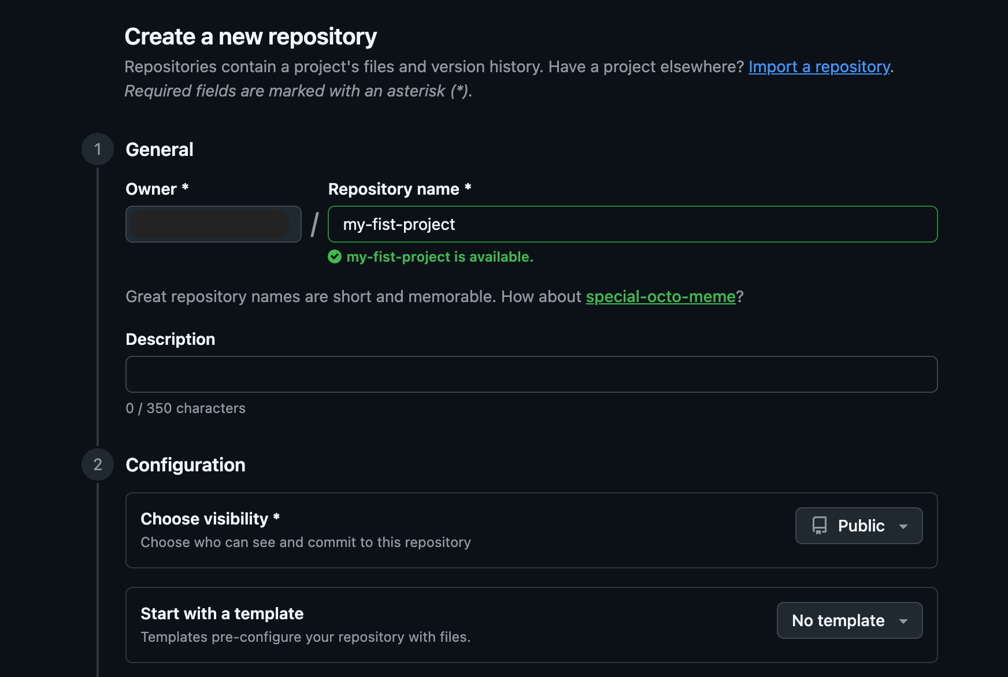Click the asterisk next to Choose visibility label
Viewport: 1008px width, 677px height.
coord(276,518)
